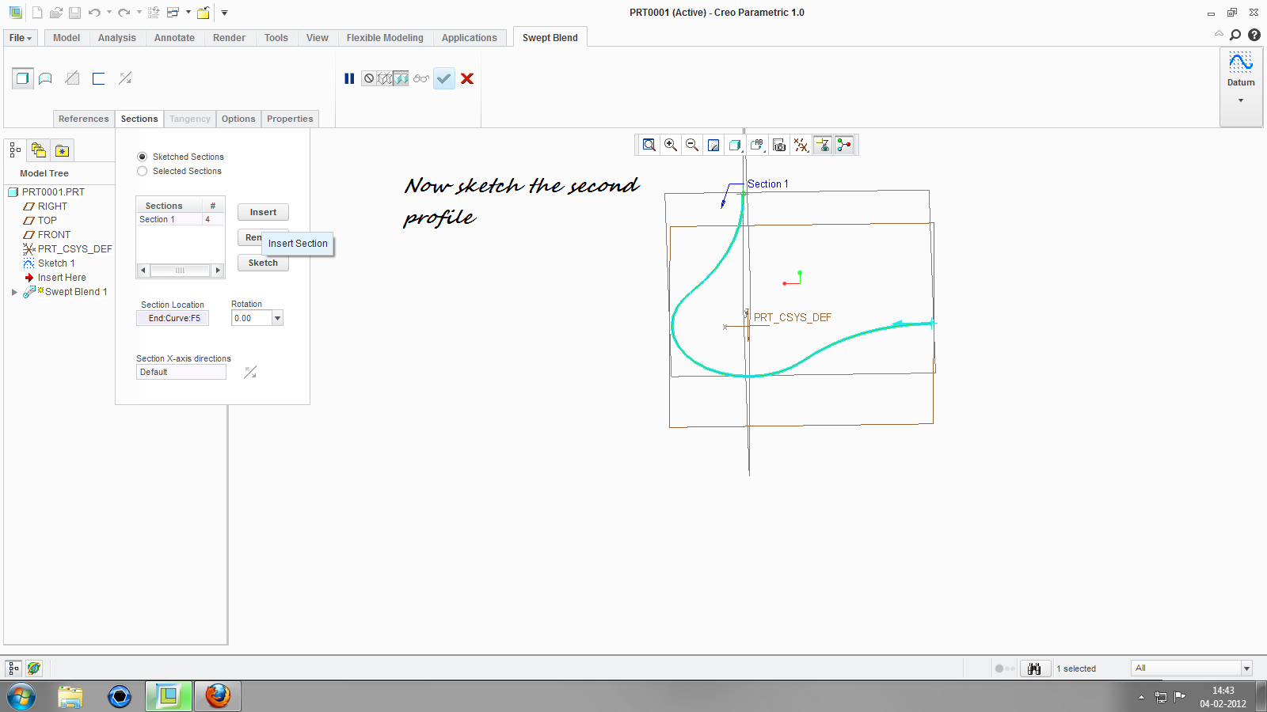Open the Flexible Modeling tab

(385, 38)
